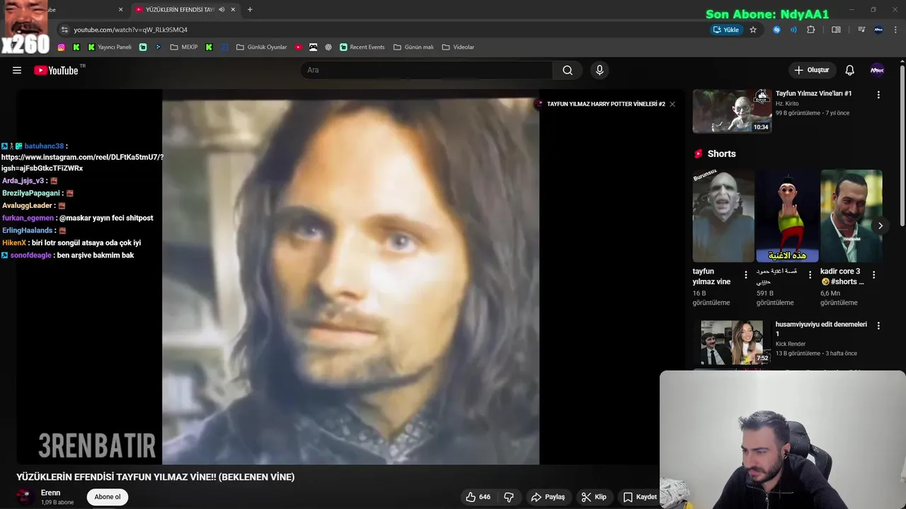
Task: Open the game controller bookmark icon
Action: point(313,47)
